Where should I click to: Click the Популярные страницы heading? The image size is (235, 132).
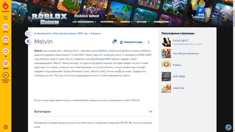[x=178, y=33]
